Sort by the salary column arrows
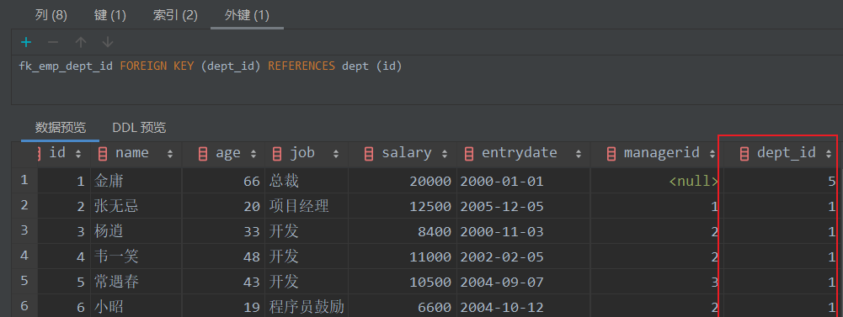The image size is (843, 317). tap(445, 154)
